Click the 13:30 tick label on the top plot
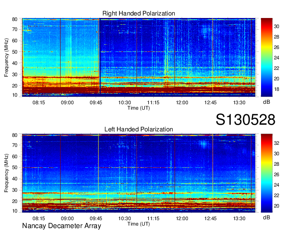 point(239,103)
